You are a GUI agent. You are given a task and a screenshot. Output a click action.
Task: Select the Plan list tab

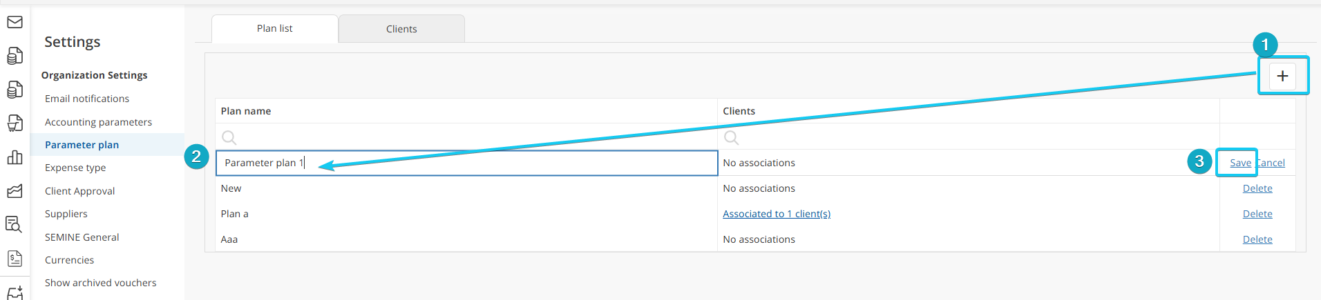click(x=274, y=28)
